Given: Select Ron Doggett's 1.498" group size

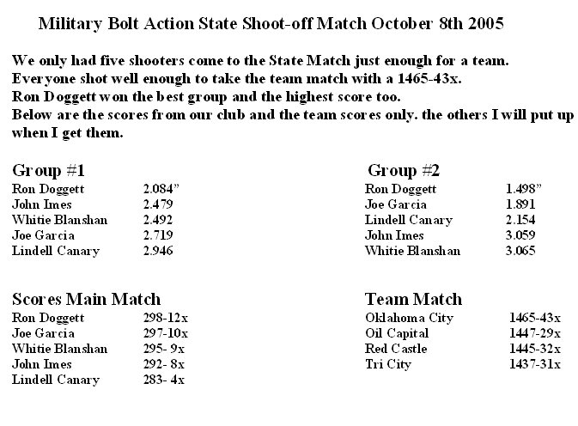Looking at the screenshot, I should [524, 186].
